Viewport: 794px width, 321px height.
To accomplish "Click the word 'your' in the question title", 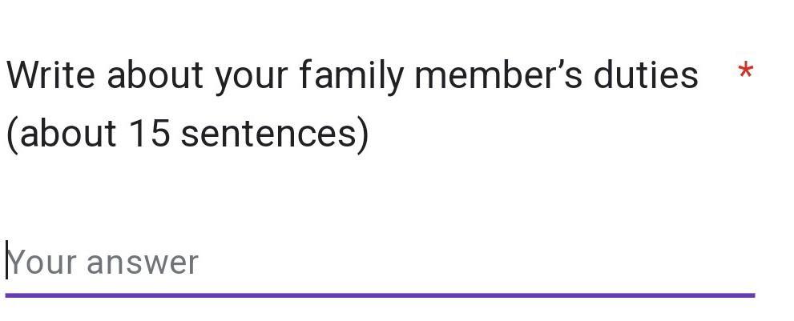I will (251, 75).
